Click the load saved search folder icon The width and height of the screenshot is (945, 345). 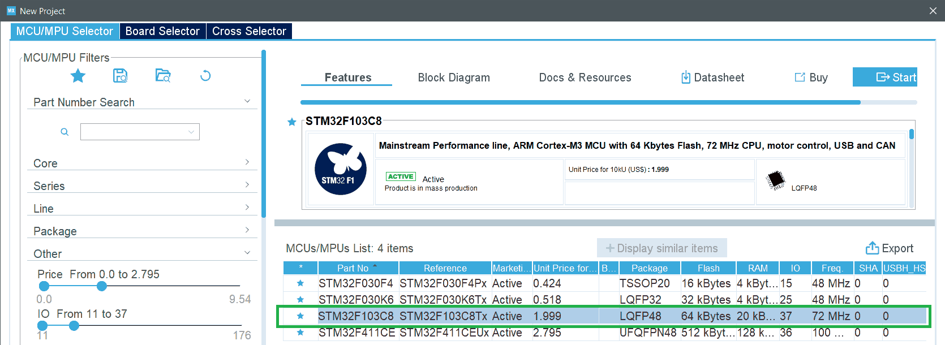coord(163,76)
